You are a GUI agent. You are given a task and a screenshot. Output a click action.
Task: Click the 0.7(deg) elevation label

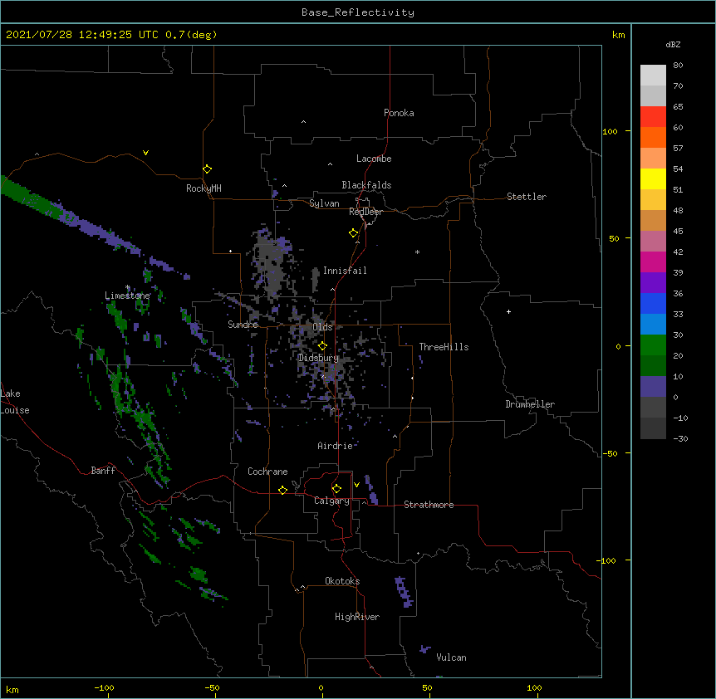click(x=191, y=35)
